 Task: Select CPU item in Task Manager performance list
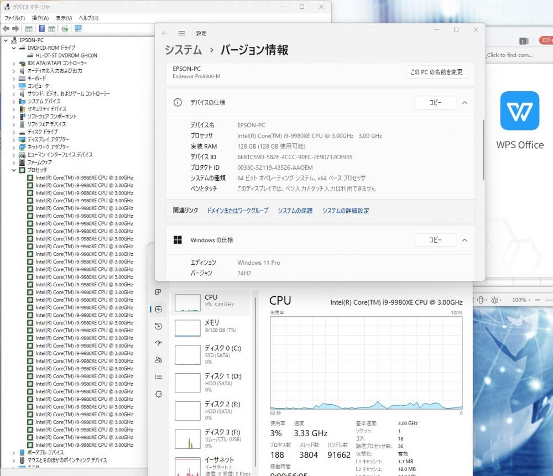click(211, 302)
